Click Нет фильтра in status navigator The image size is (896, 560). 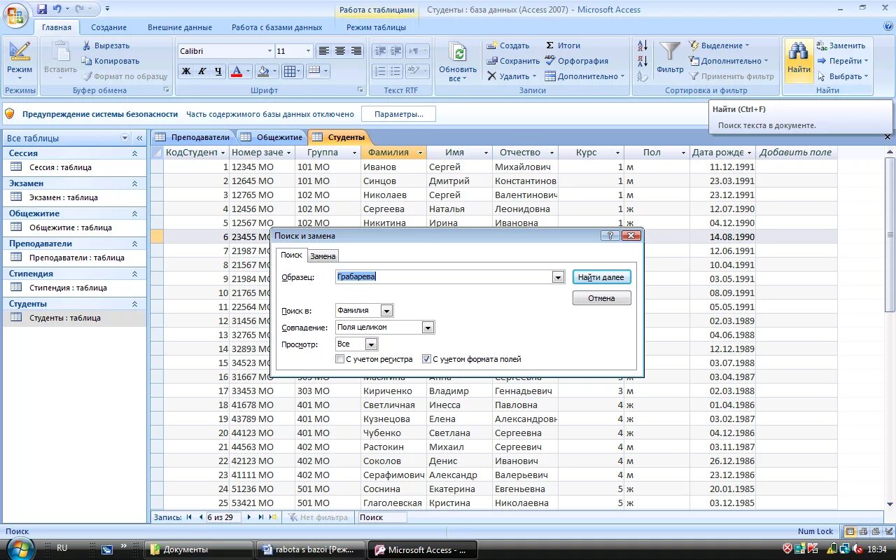pos(318,517)
